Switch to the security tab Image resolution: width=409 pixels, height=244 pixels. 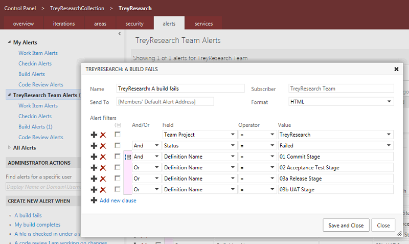[x=134, y=24]
